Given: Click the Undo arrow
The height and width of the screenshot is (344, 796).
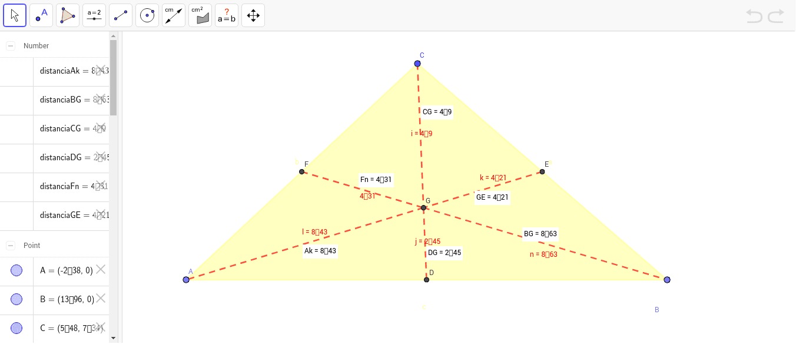Looking at the screenshot, I should coord(754,16).
